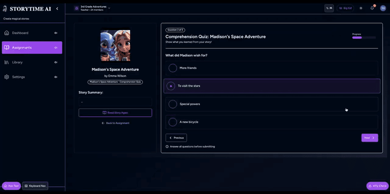Click the Storytime AI logo icon

pos(5,8)
